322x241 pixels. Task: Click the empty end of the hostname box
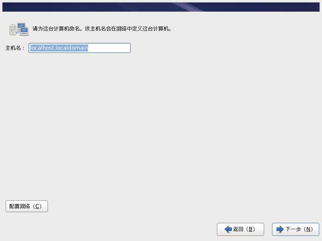[109, 48]
